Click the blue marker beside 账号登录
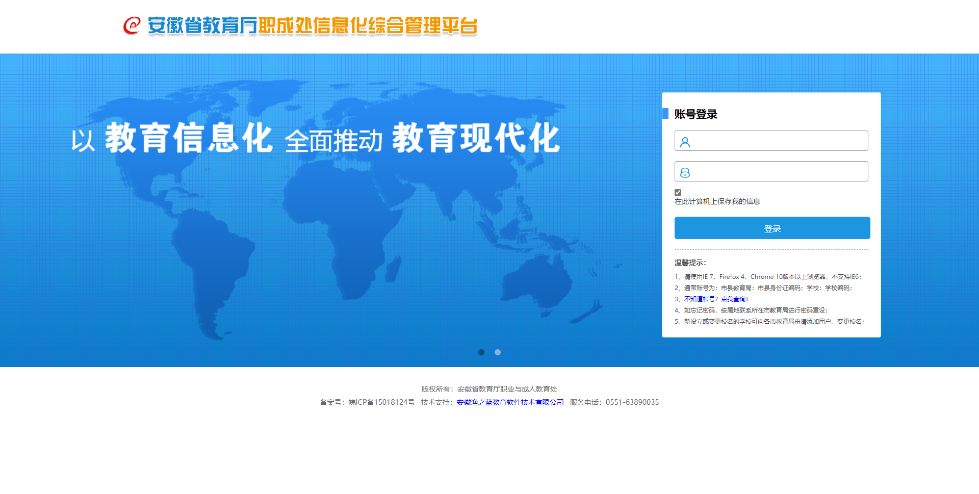This screenshot has width=979, height=494. point(665,113)
